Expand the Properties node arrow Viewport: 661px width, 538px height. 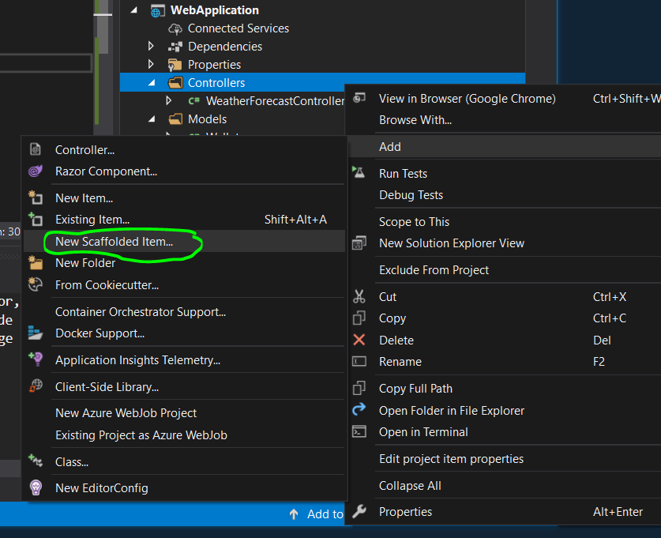click(x=152, y=65)
